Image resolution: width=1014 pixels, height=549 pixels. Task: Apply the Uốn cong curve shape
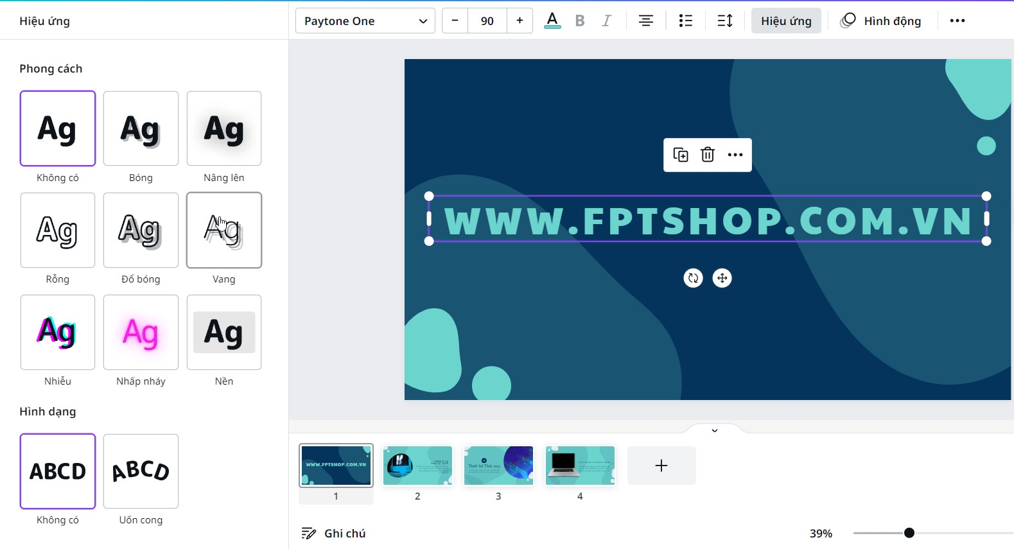141,471
